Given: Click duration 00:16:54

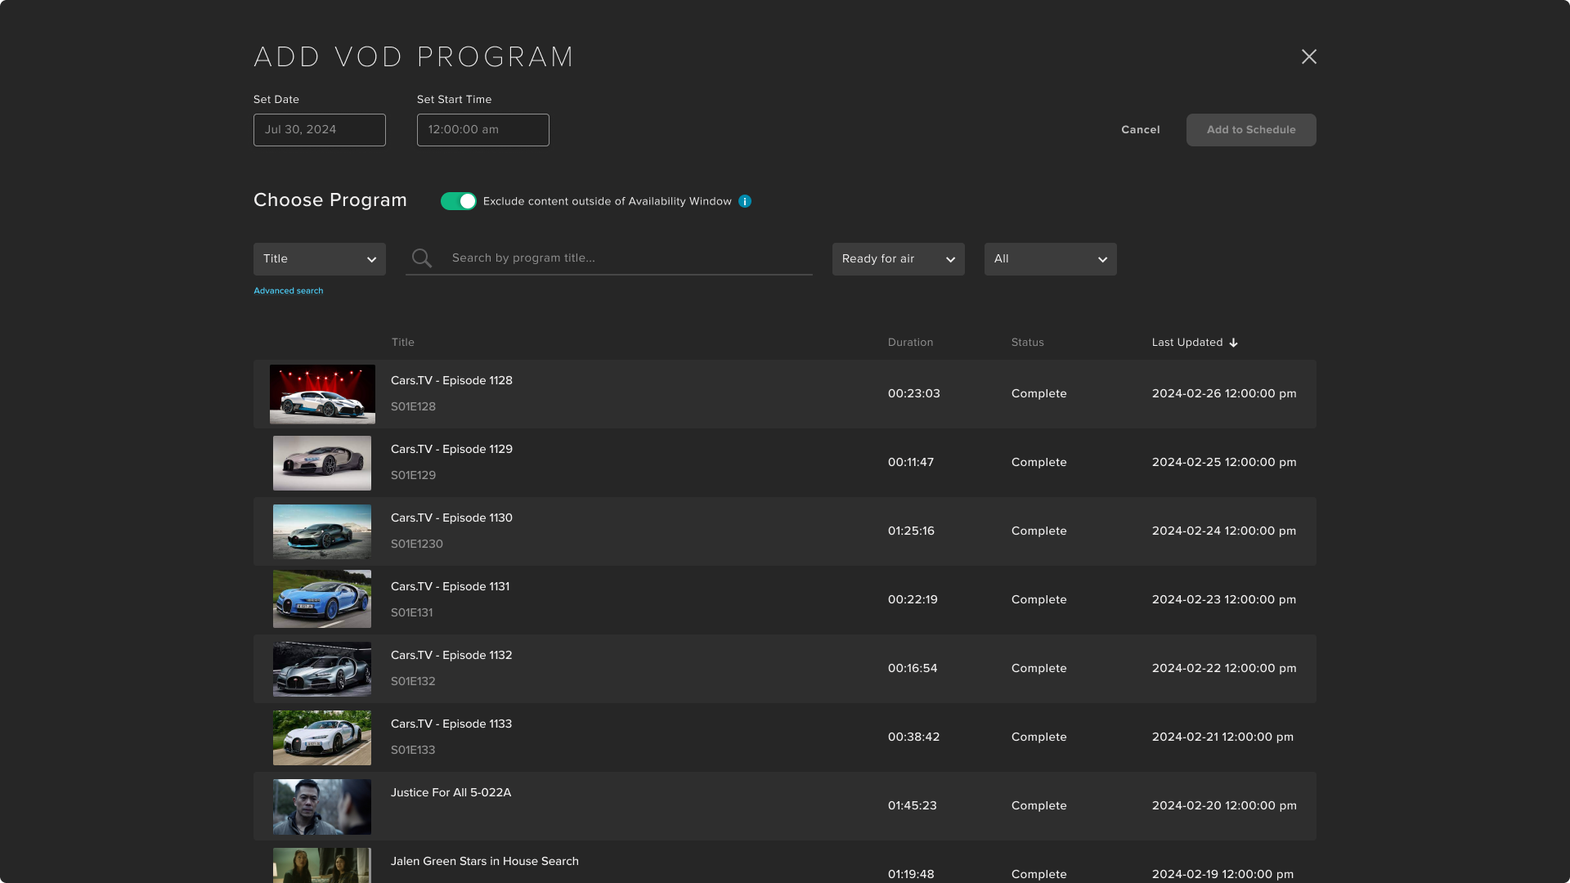Looking at the screenshot, I should (913, 669).
